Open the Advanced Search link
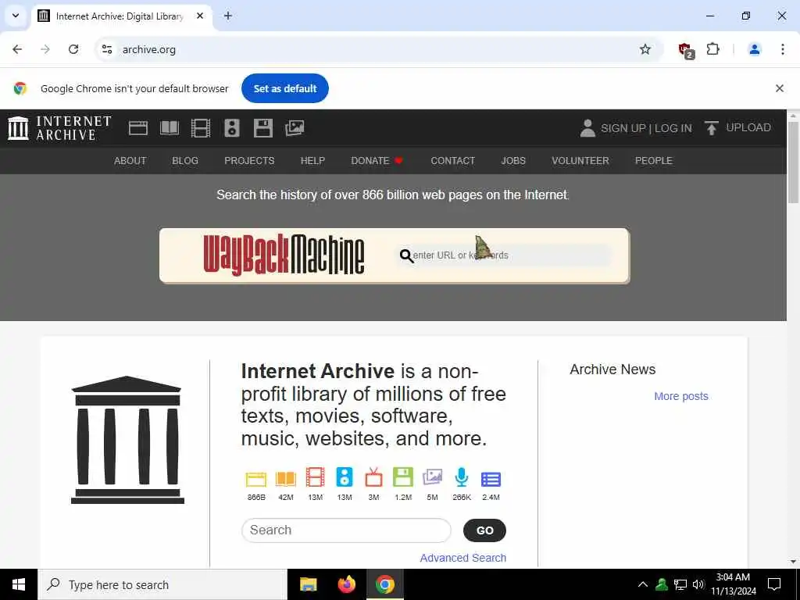The image size is (800, 600). point(462,558)
